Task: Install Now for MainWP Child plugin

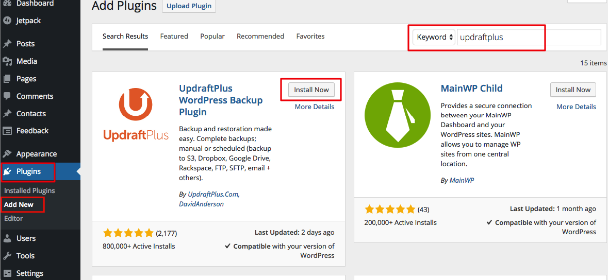Action: coord(573,90)
